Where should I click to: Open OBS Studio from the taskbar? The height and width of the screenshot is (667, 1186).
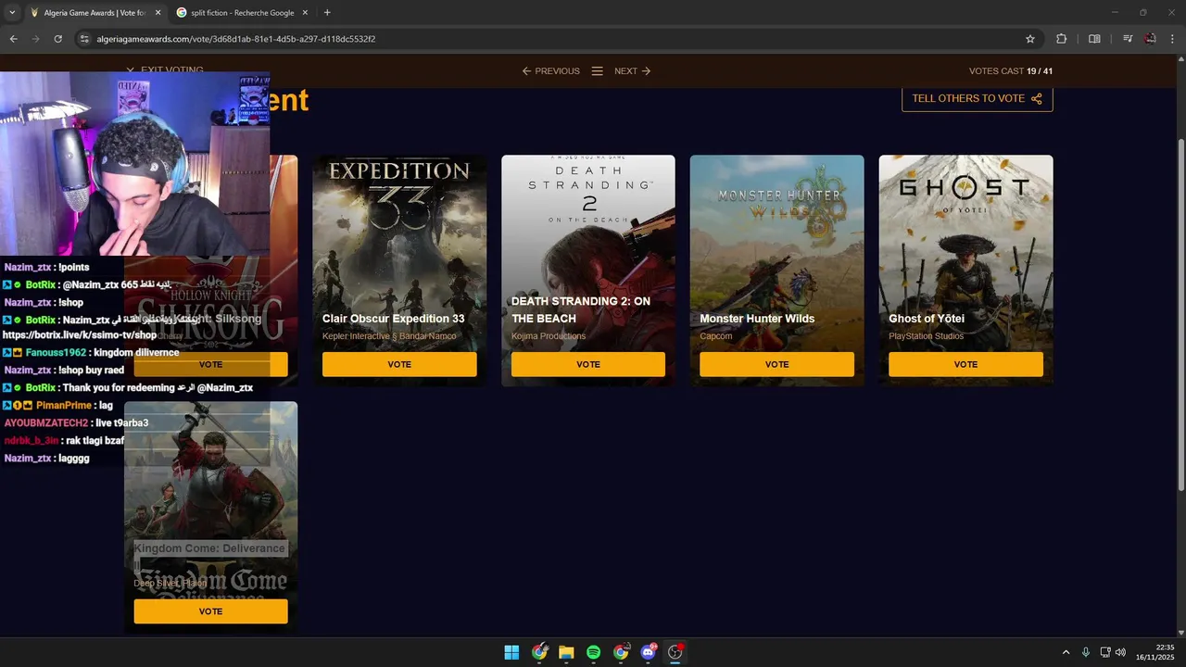click(675, 652)
